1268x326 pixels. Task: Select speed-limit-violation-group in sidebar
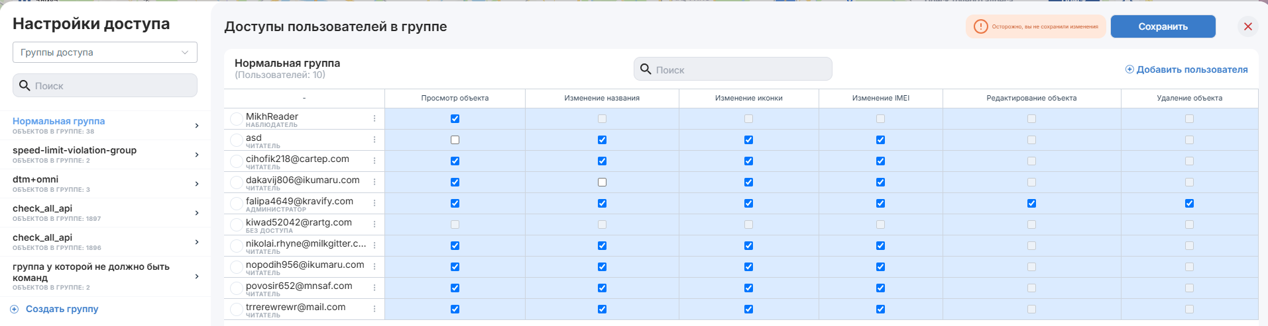pos(105,155)
